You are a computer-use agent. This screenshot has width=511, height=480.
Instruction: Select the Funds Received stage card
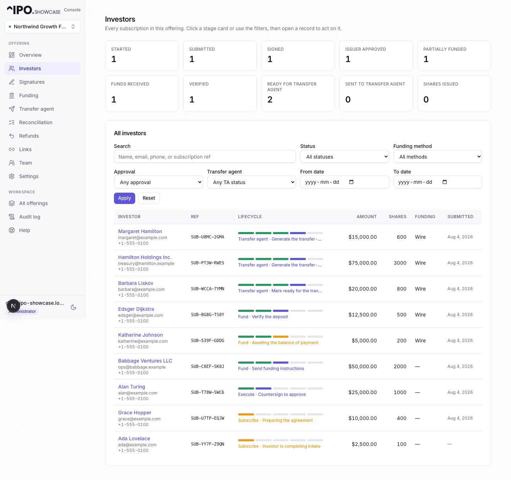point(142,93)
